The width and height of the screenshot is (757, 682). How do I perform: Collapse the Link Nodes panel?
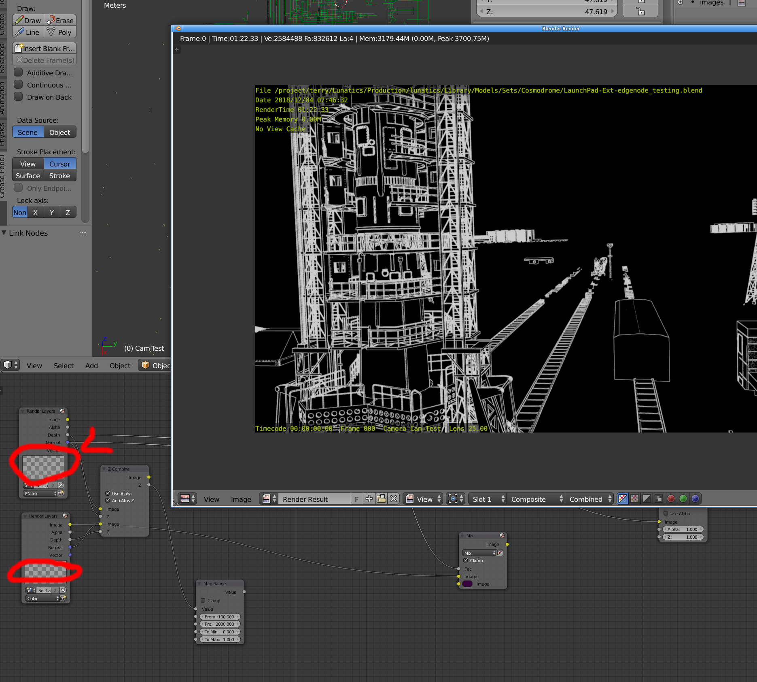pyautogui.click(x=4, y=233)
